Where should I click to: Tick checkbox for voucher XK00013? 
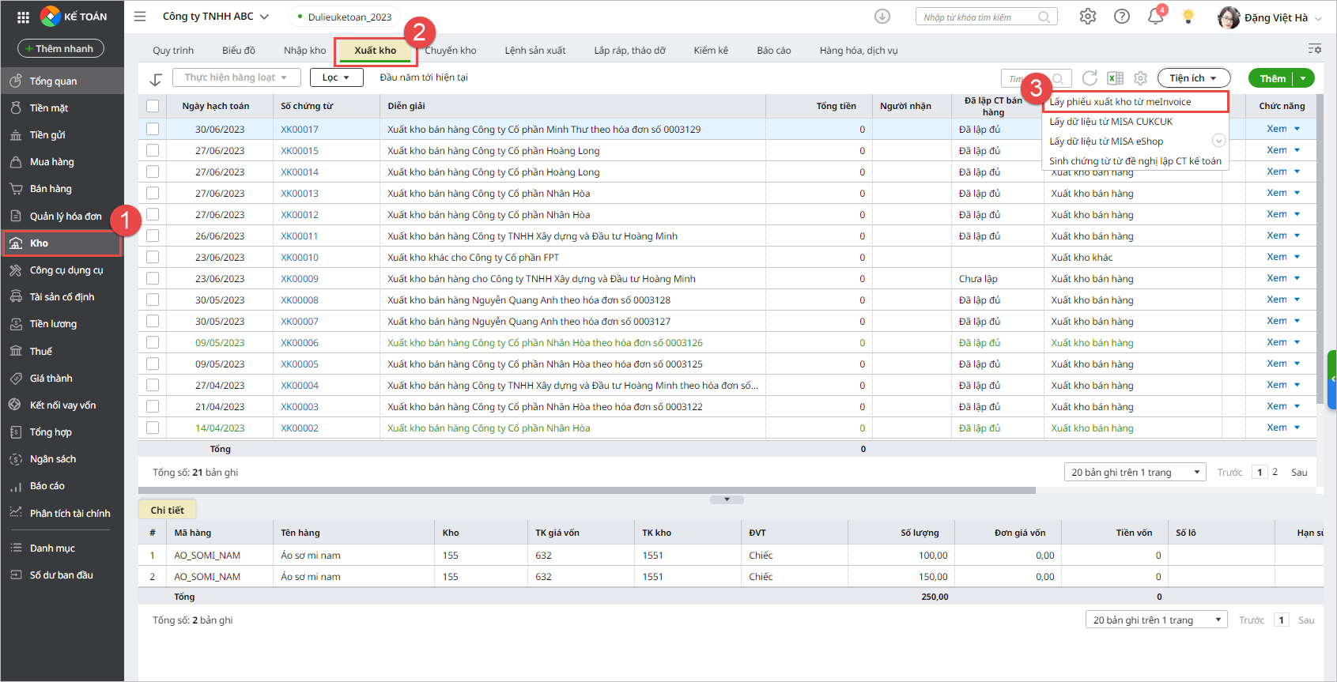(153, 193)
